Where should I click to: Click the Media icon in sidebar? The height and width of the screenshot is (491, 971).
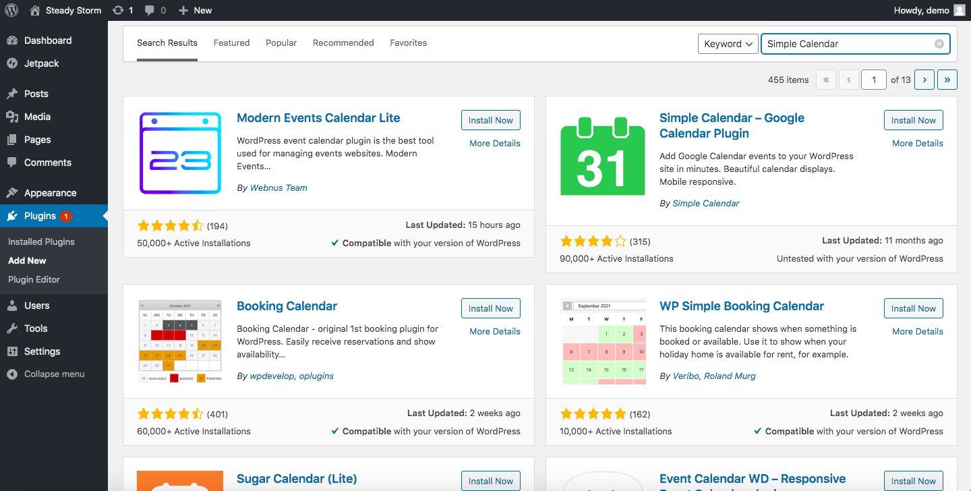click(12, 117)
